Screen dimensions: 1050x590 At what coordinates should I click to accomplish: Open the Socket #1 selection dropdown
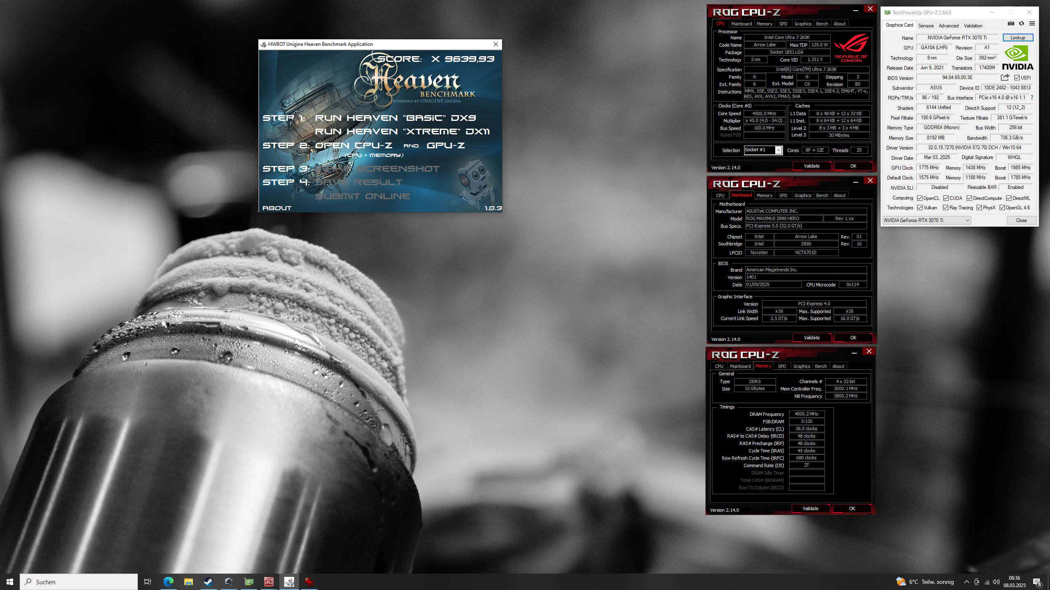click(x=763, y=150)
